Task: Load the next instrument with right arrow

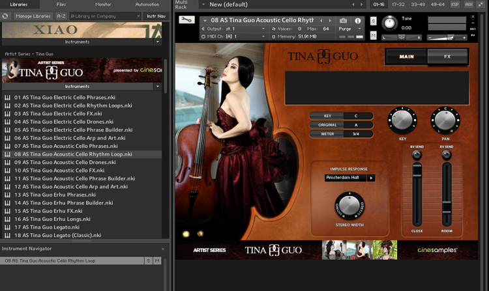Action: [330, 20]
